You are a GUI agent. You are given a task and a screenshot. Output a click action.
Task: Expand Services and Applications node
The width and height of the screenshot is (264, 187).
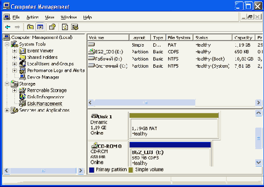tap(7, 110)
